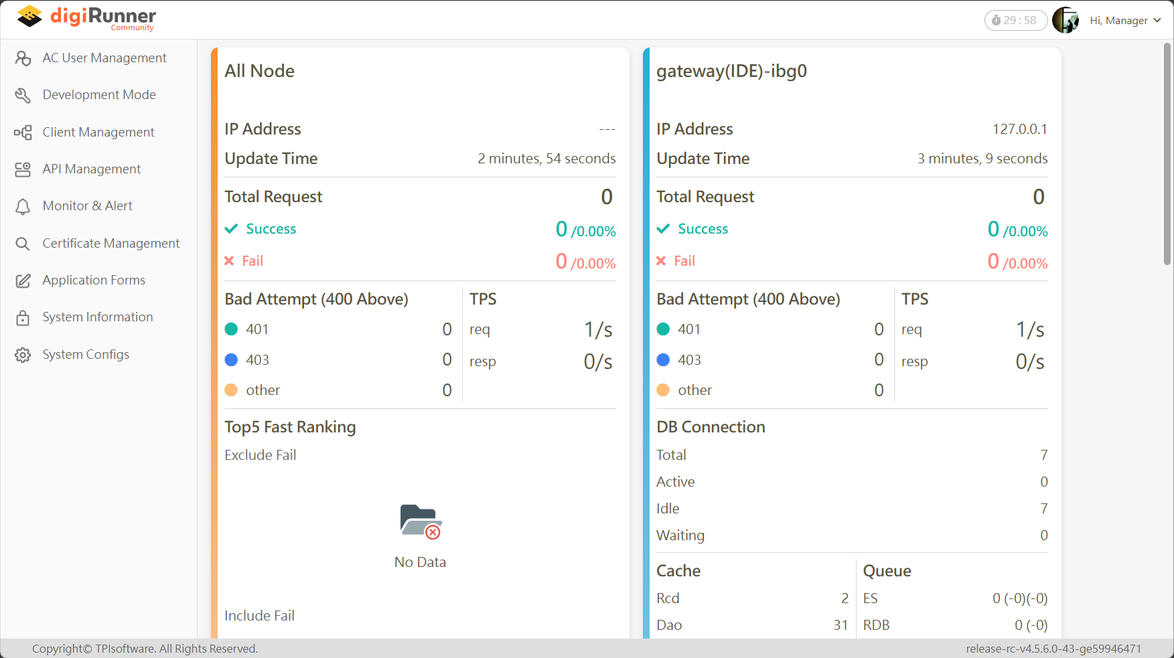1174x658 pixels.
Task: Click the Application Forms edit icon
Action: (23, 280)
